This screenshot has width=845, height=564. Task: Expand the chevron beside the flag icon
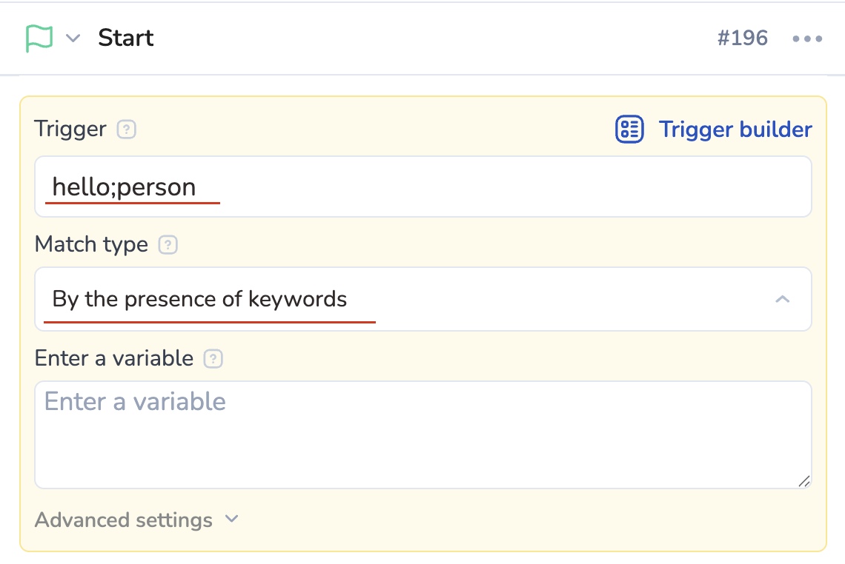coord(73,38)
